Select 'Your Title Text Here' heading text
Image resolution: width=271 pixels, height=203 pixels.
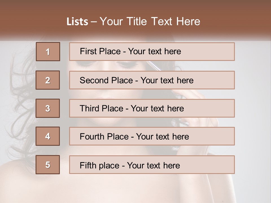150,21
